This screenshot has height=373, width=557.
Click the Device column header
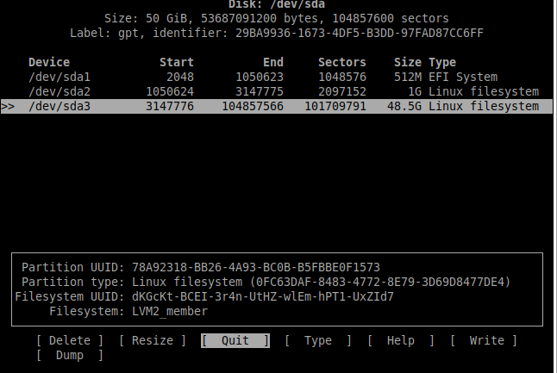[x=48, y=62]
